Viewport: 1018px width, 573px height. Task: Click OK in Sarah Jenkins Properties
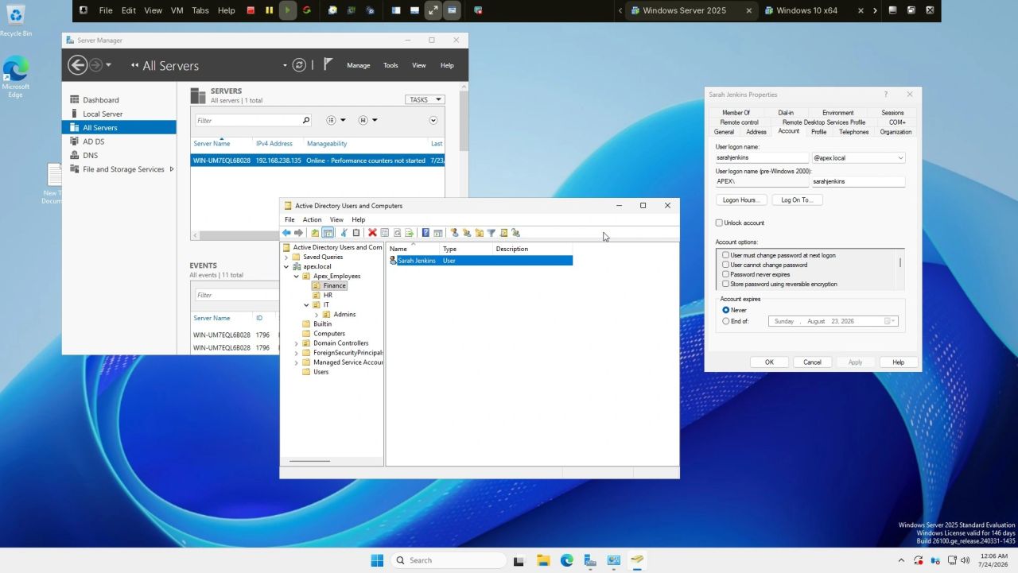(769, 362)
